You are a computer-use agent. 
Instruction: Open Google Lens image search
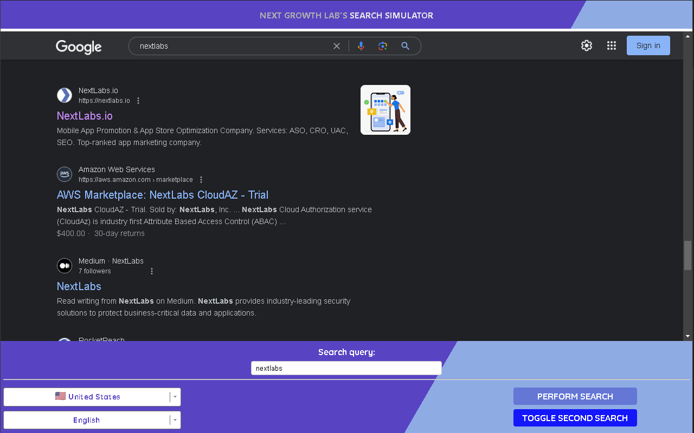point(383,46)
